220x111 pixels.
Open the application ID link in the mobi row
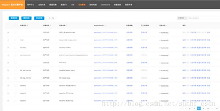[x=105, y=40]
